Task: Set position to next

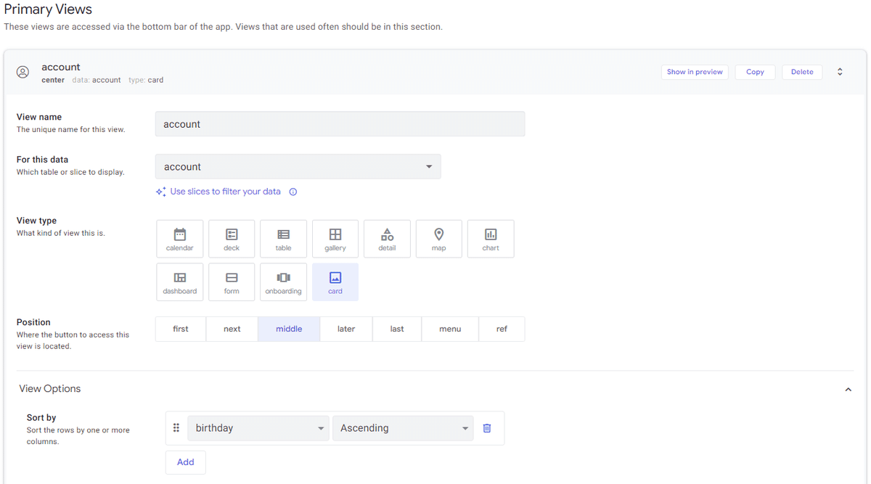Action: coord(232,329)
